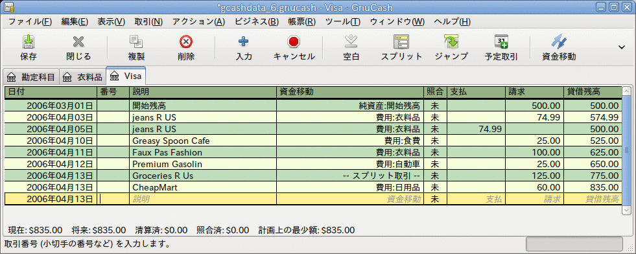Select the CheapMart description cell

(203, 187)
